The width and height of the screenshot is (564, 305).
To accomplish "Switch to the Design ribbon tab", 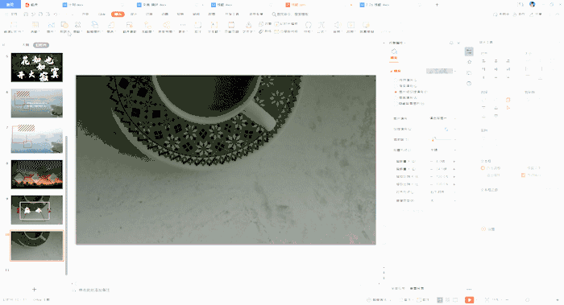I will point(134,14).
